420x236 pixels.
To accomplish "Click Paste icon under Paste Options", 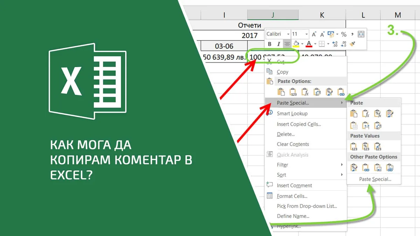I will pos(281,92).
